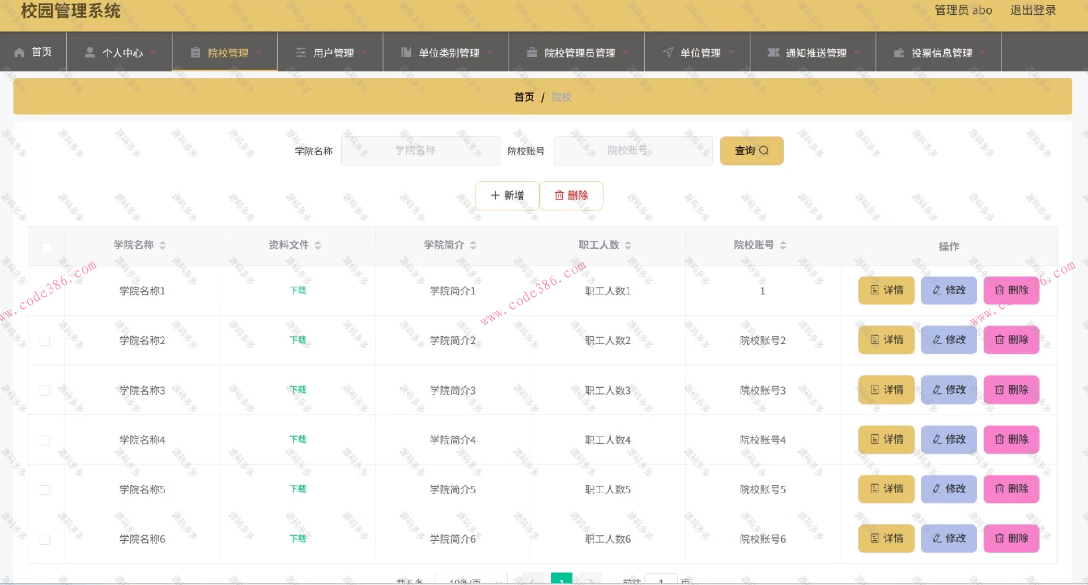The height and width of the screenshot is (585, 1088).
Task: Click 退出登录 at top right
Action: coord(1032,10)
